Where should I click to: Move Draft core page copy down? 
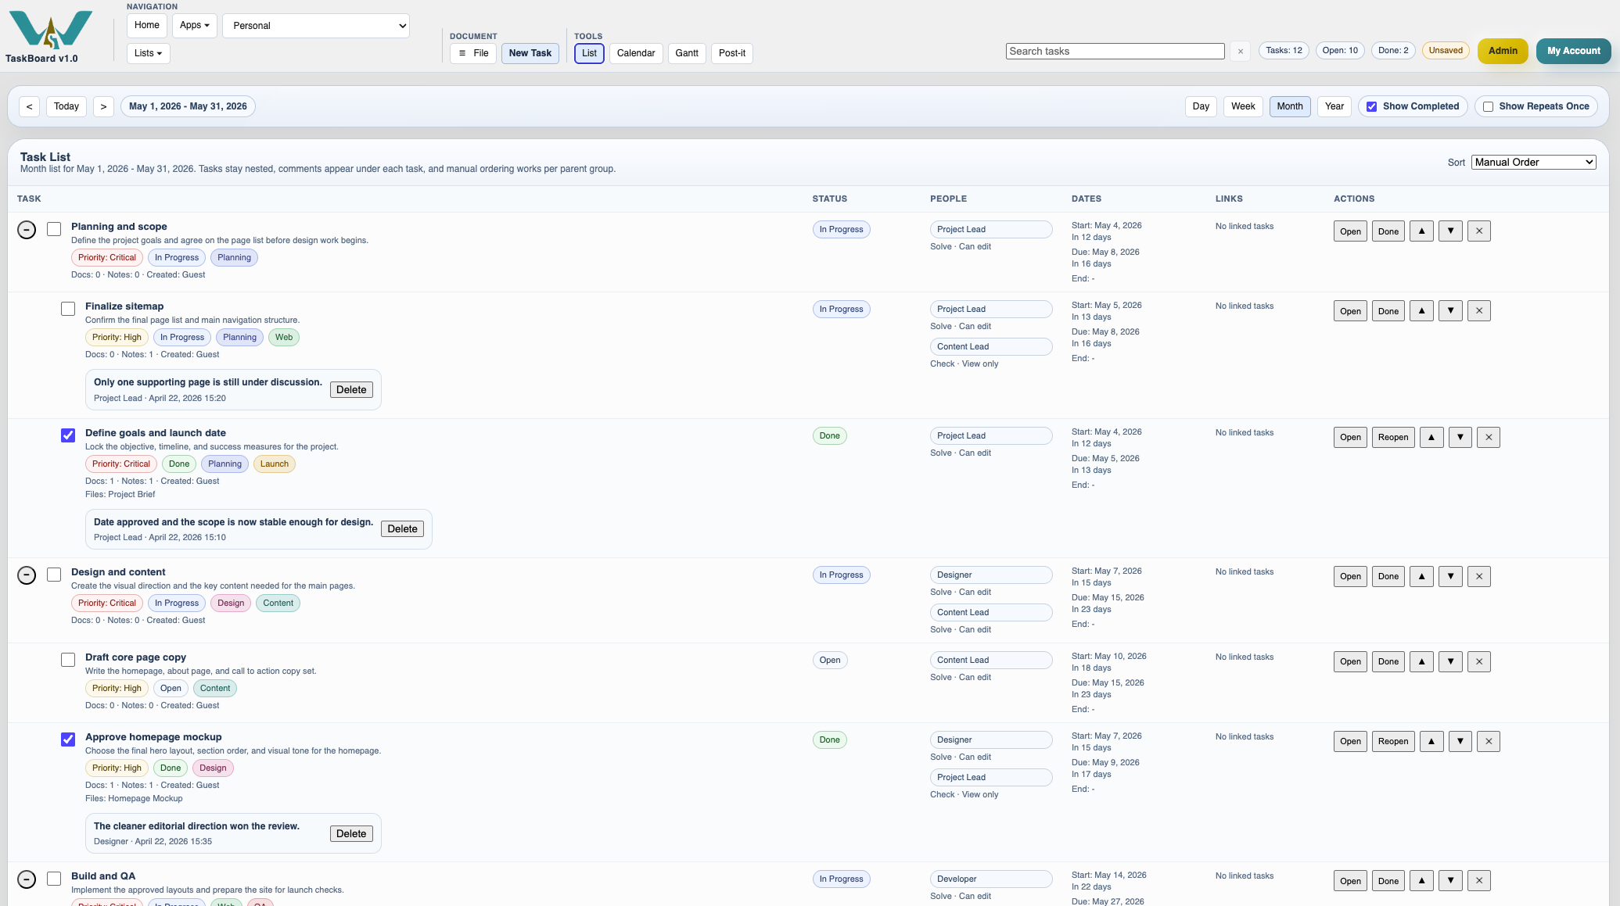pyautogui.click(x=1450, y=662)
